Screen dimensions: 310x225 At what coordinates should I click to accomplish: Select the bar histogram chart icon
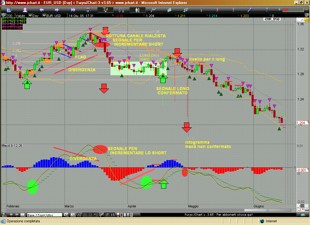point(170,10)
